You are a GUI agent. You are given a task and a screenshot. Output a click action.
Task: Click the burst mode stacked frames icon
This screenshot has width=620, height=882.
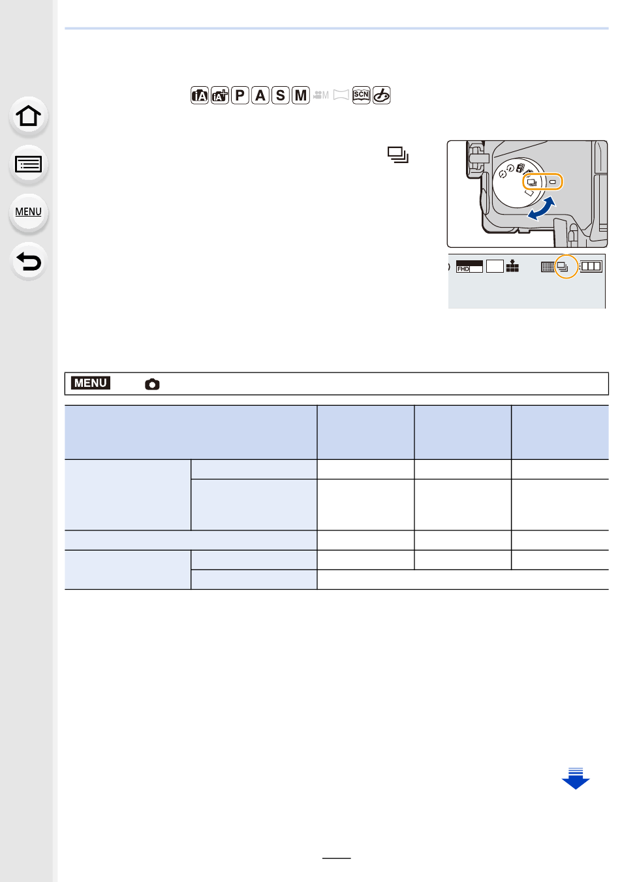[398, 155]
